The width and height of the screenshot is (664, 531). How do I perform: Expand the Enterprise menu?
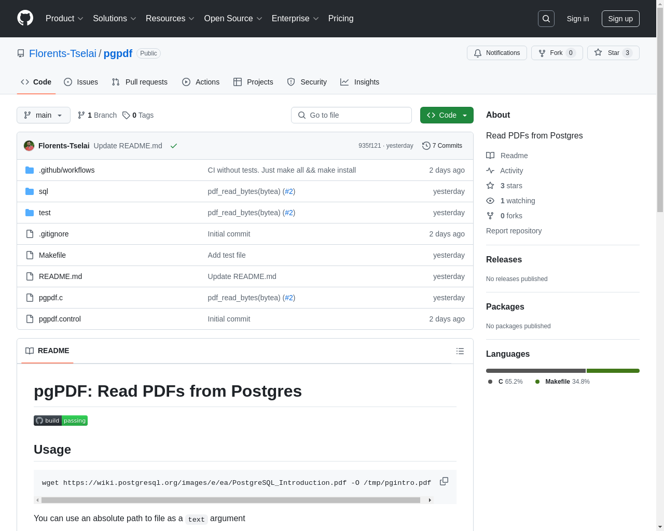point(295,19)
